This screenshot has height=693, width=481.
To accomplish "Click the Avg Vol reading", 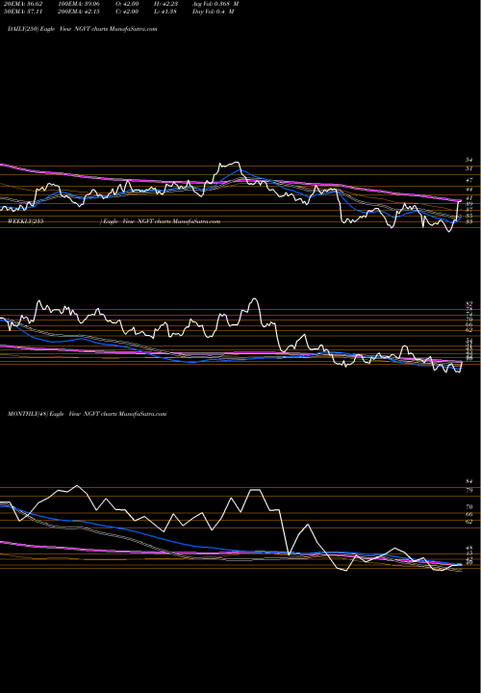I will pos(215,4).
